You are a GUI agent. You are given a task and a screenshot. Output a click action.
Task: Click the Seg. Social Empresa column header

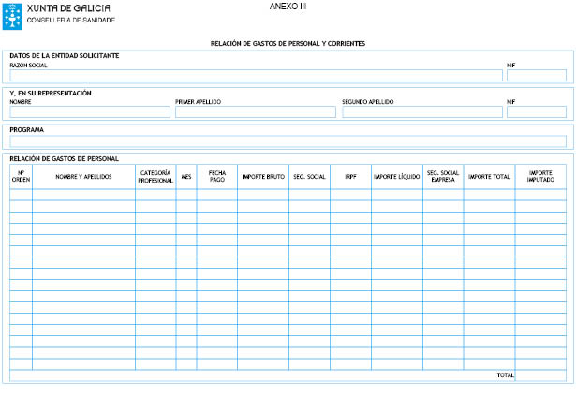pyautogui.click(x=443, y=176)
